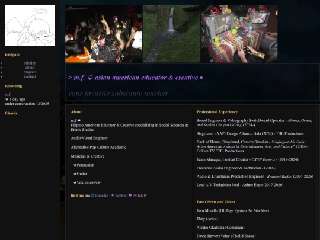Click the tumblr icon before tumblr link

pos(113,196)
